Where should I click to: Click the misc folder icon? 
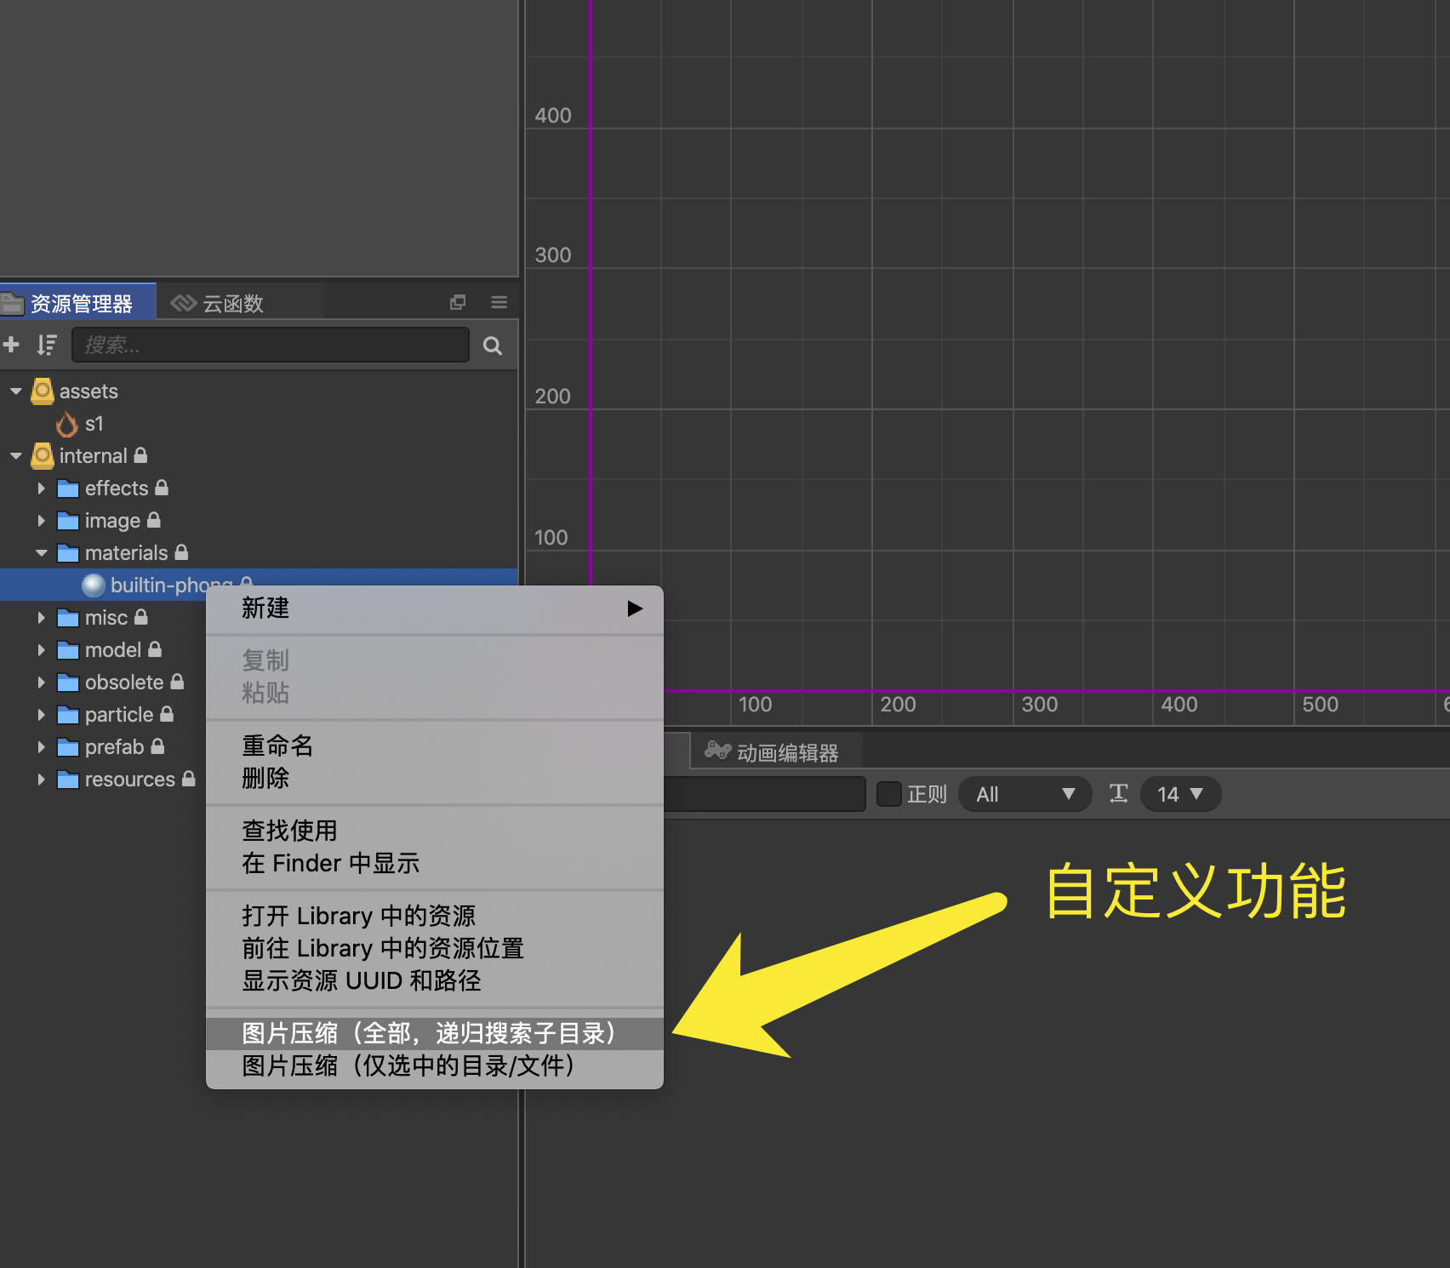(x=68, y=618)
